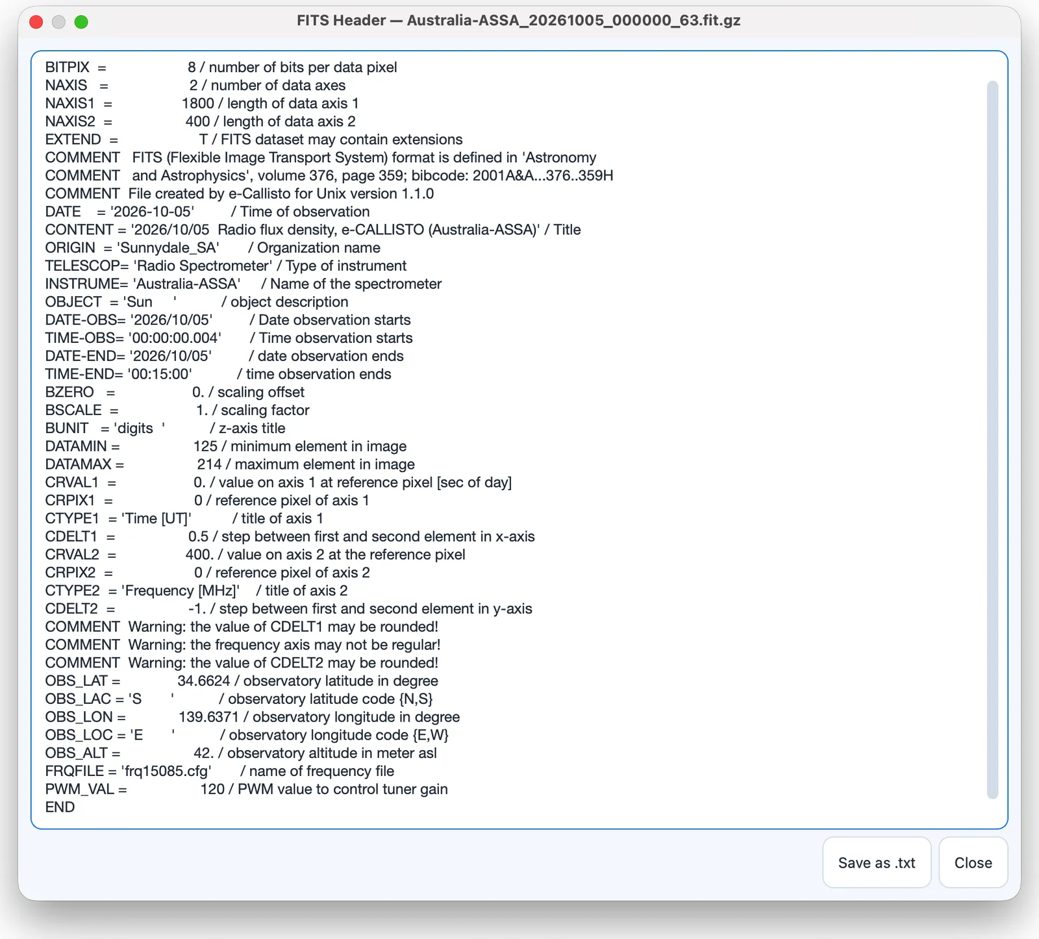Click the vertical scrollbar of header text
This screenshot has height=939, width=1039.
992,440
